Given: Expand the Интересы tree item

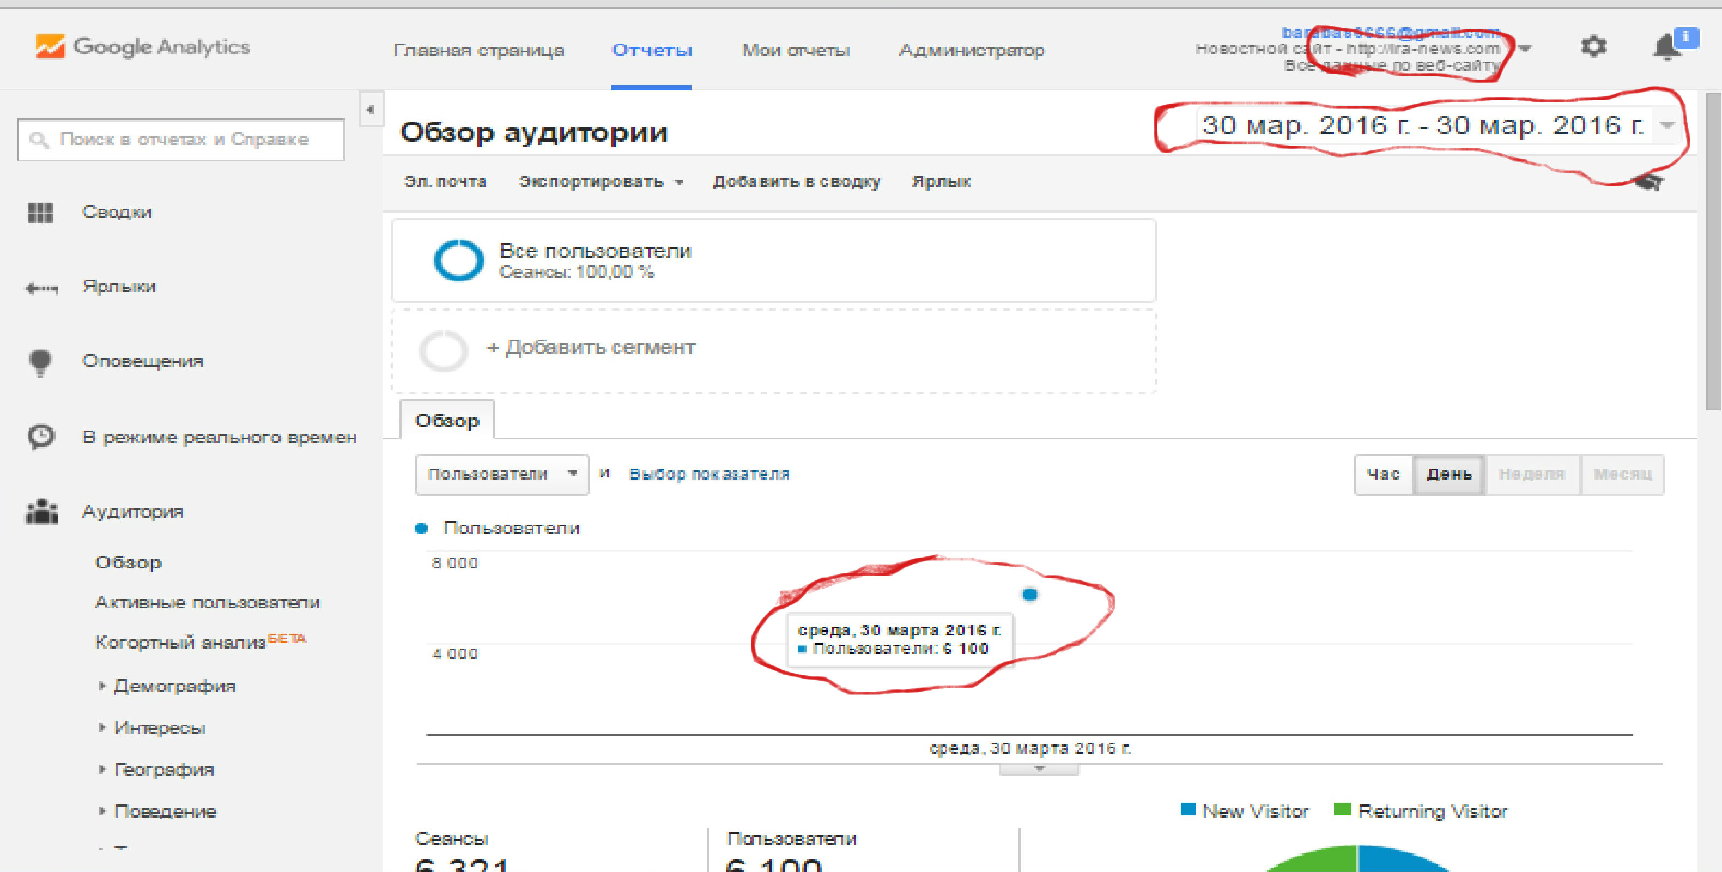Looking at the screenshot, I should tap(101, 727).
